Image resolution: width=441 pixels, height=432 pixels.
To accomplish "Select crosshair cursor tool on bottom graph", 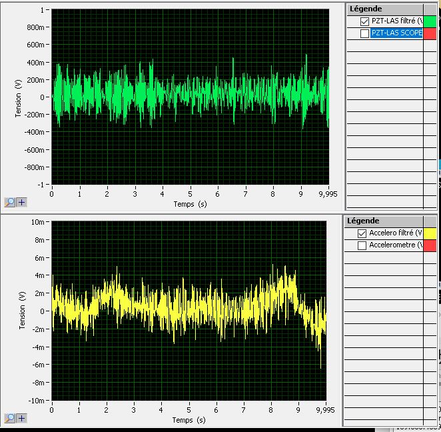I will [22, 418].
